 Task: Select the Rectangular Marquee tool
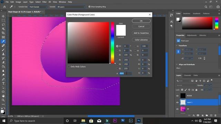[3, 20]
